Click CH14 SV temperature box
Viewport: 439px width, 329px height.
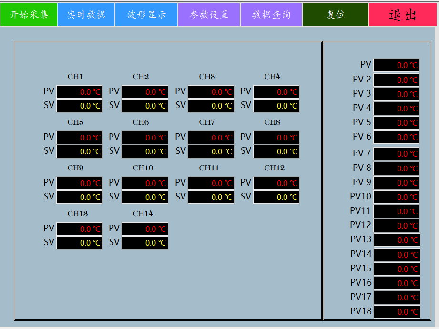[145, 242]
